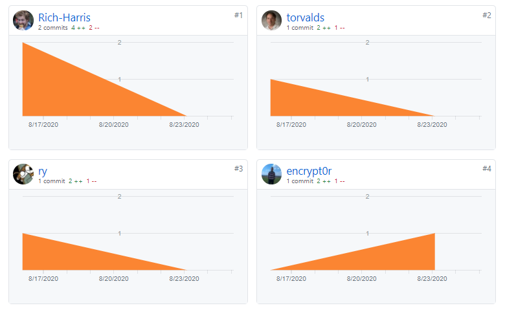Select the #4 rank label
Image resolution: width=505 pixels, height=310 pixels.
(487, 169)
